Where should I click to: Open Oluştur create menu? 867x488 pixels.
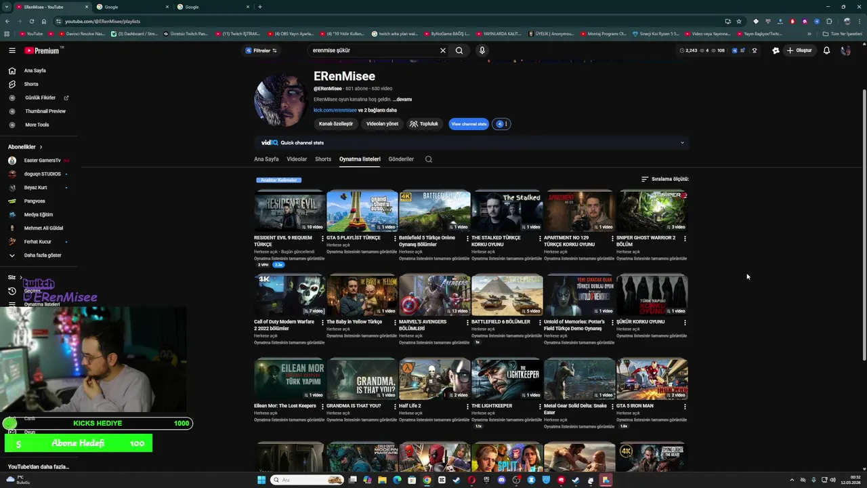[x=799, y=50]
